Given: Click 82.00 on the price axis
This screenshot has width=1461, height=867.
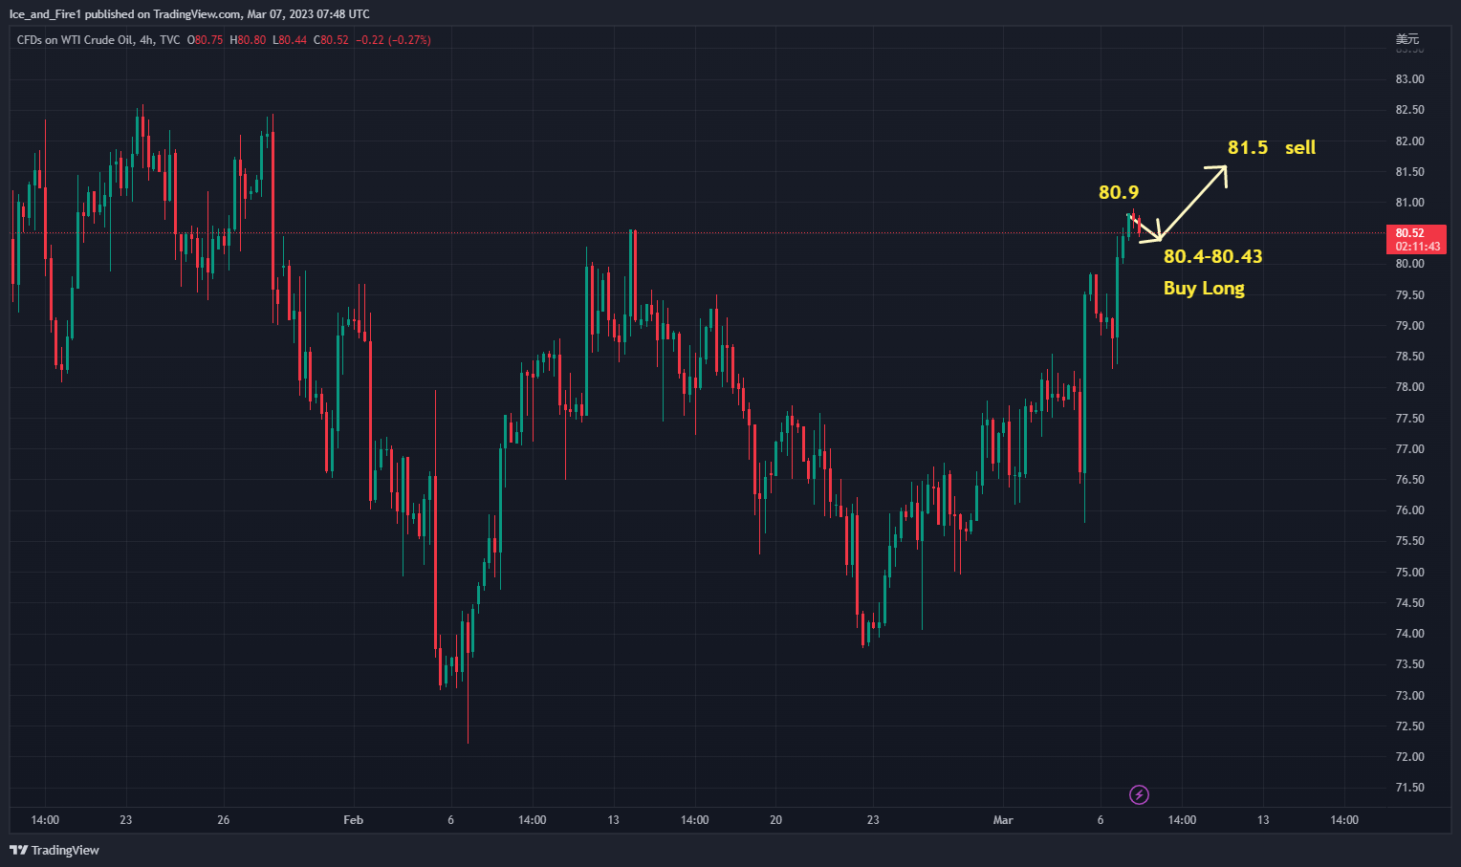Looking at the screenshot, I should [1409, 141].
